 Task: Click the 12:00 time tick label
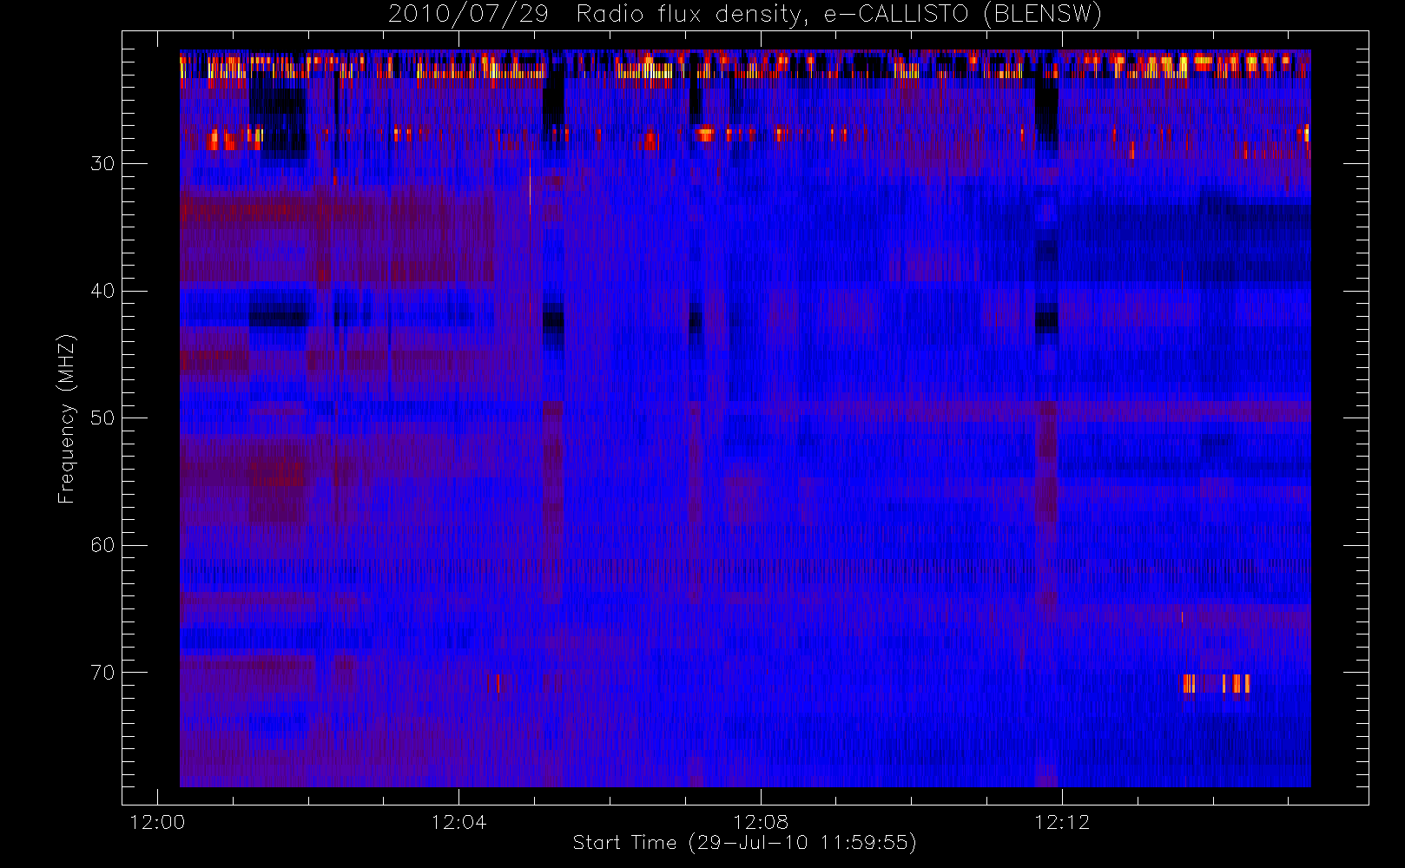[x=157, y=822]
